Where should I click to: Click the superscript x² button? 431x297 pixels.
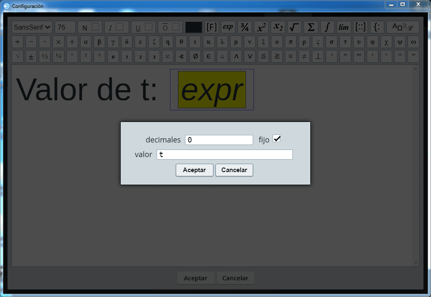[261, 27]
